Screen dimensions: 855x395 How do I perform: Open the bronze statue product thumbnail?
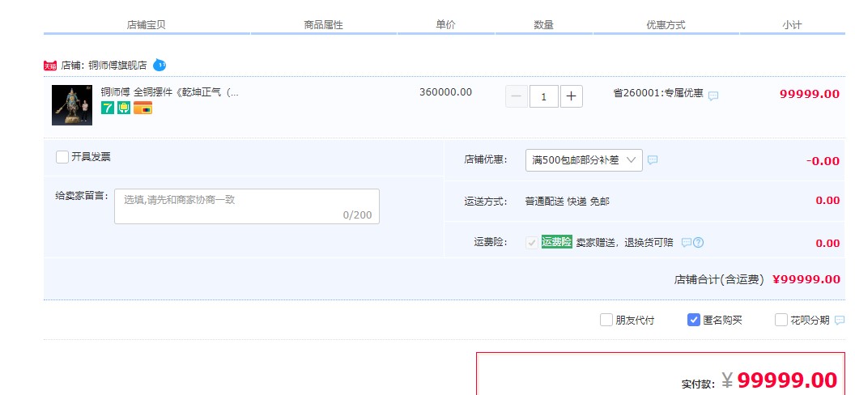(x=72, y=105)
